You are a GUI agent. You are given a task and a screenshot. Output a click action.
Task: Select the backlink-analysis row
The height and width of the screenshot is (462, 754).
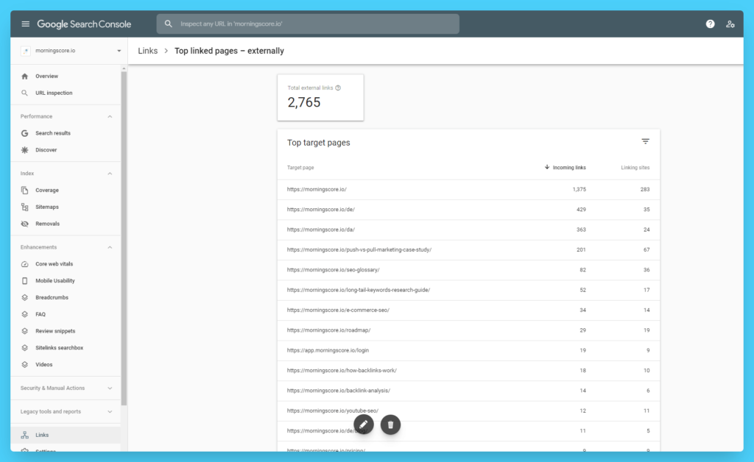coord(468,391)
